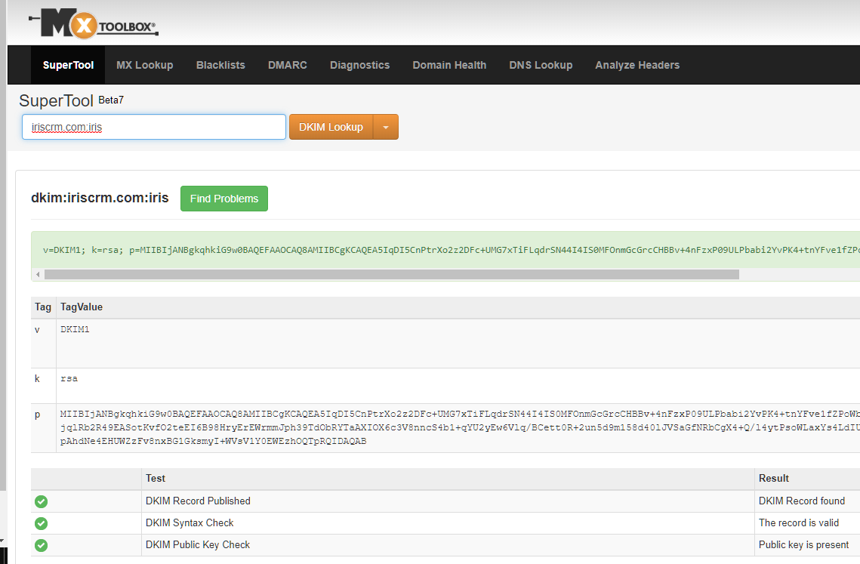Open the MX Lookup tab
Viewport: 860px width, 564px height.
(144, 65)
